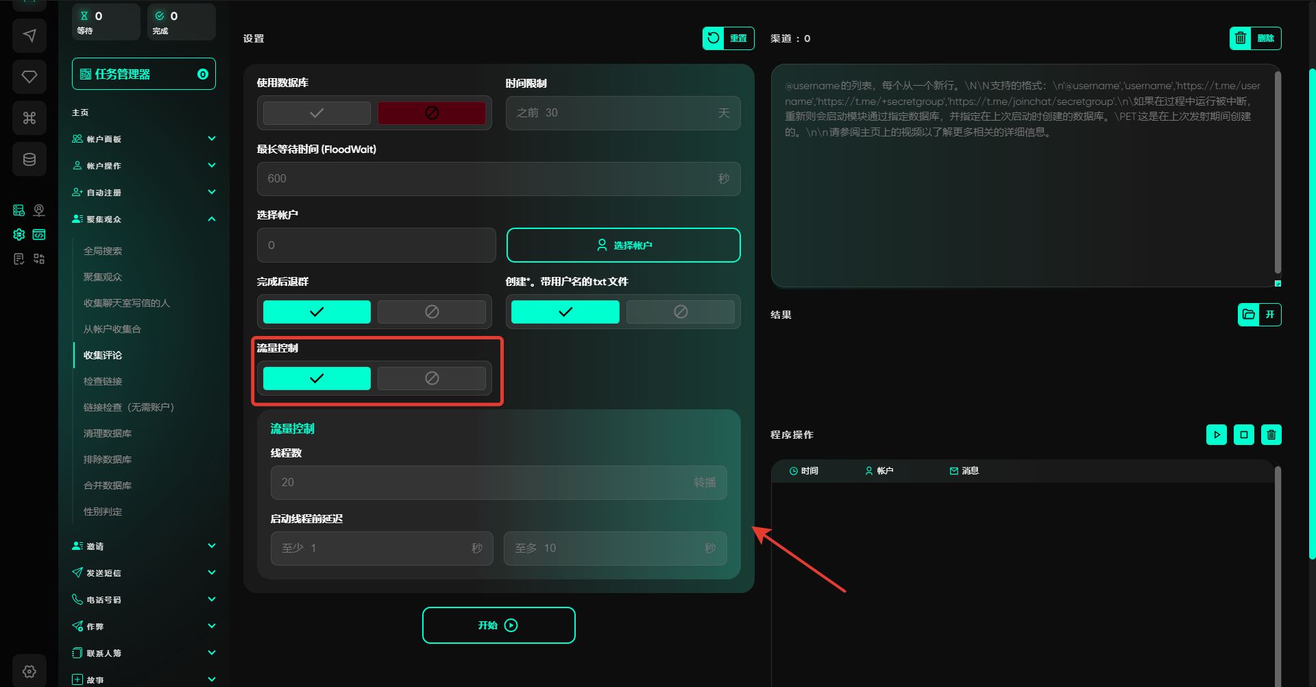Disable the 流量控制 toggle
Viewport: 1316px width, 687px height.
tap(431, 378)
